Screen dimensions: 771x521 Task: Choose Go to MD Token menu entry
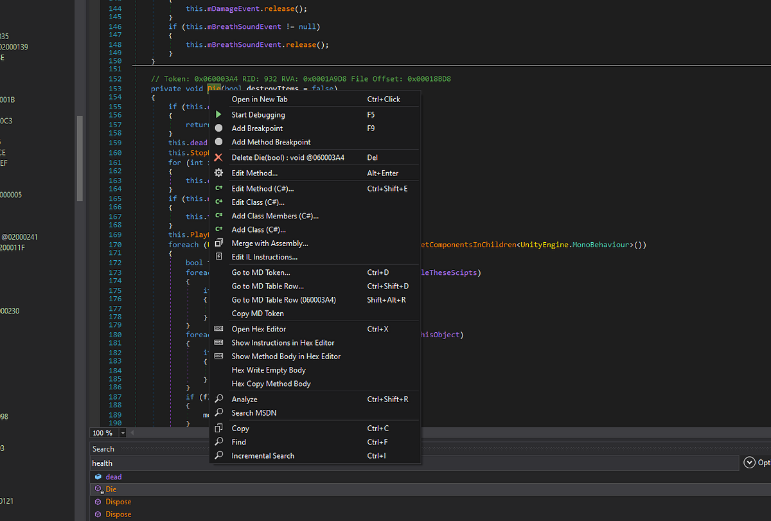click(260, 272)
